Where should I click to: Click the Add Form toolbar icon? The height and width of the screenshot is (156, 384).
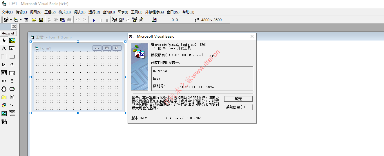(x=16, y=20)
